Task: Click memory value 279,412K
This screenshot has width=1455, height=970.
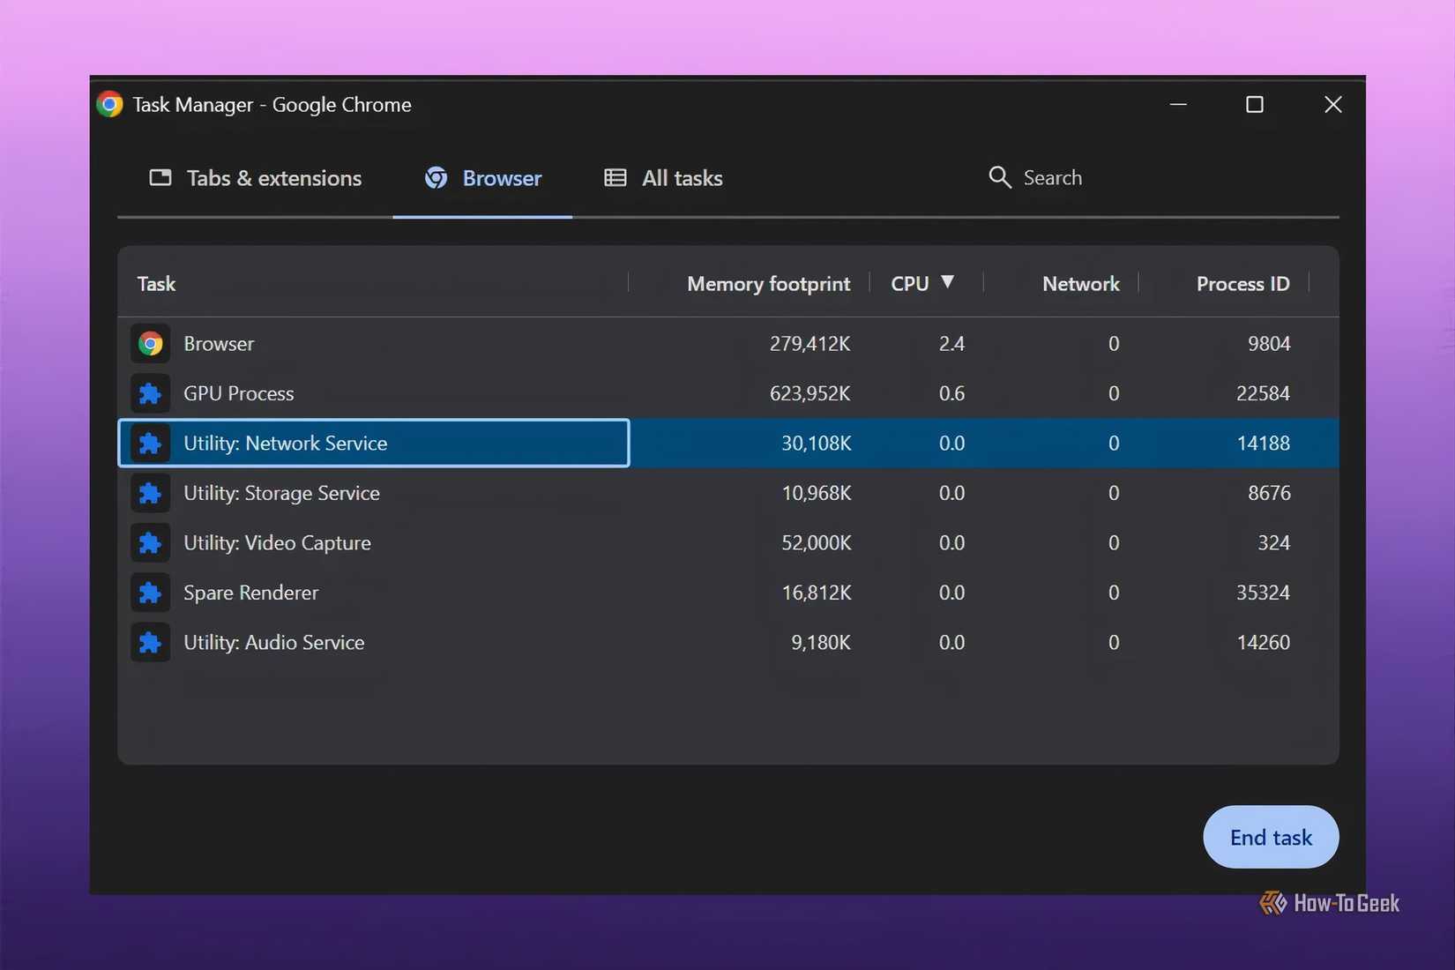Action: (x=810, y=343)
